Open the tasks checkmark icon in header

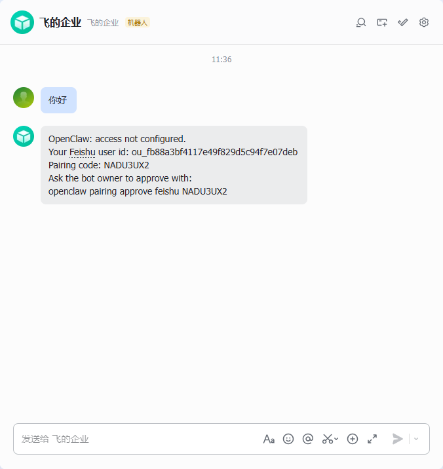click(x=403, y=22)
